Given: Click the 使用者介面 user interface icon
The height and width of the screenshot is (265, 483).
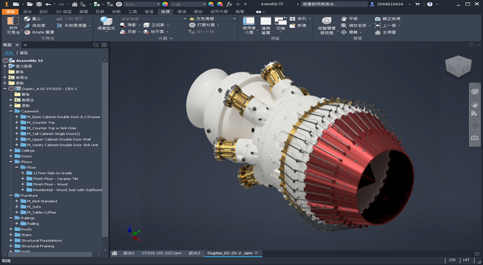Looking at the screenshot, I should pos(249,21).
